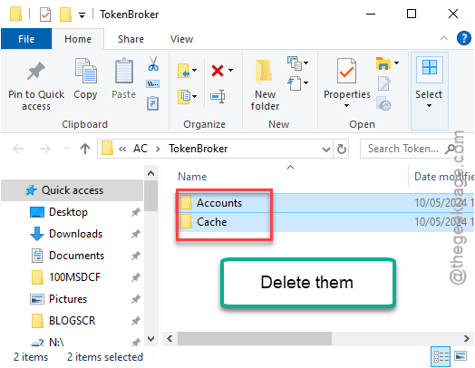Click the red Delete X icon
The image size is (475, 368).
tap(218, 71)
